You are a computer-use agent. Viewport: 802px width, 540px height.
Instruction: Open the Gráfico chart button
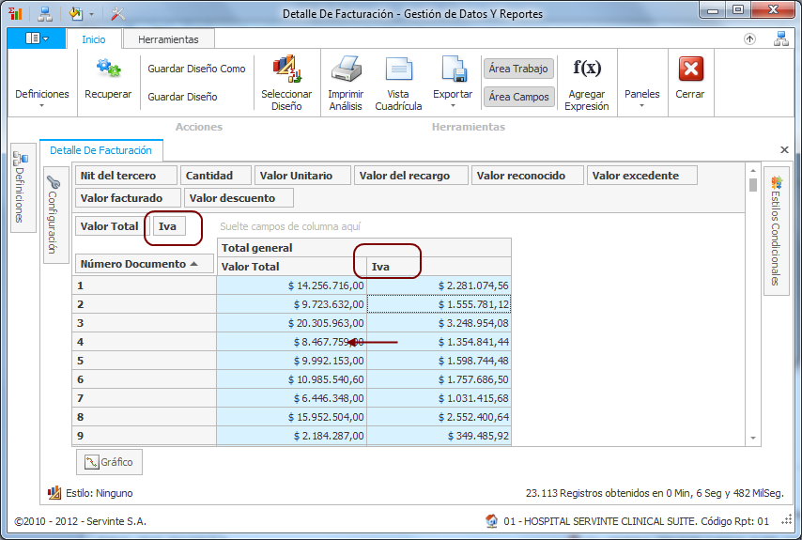click(109, 462)
